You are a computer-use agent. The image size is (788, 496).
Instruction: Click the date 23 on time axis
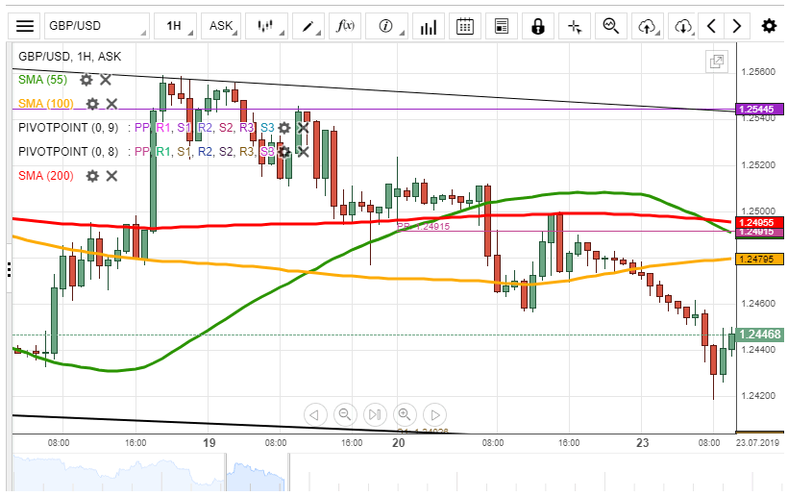pyautogui.click(x=642, y=443)
